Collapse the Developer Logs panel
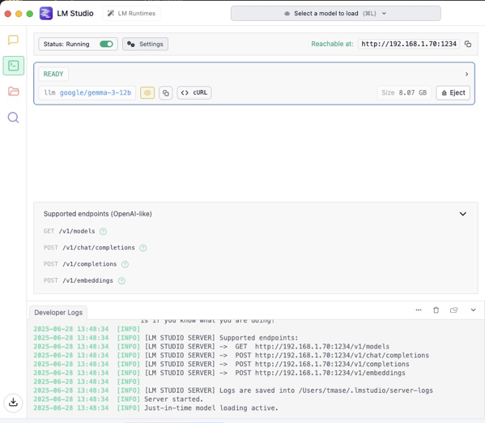The width and height of the screenshot is (485, 423). [x=473, y=310]
